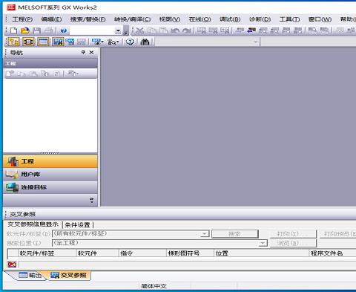356x292 pixels.
Task: Click the Print icon in the toolbar
Action: (x=49, y=30)
